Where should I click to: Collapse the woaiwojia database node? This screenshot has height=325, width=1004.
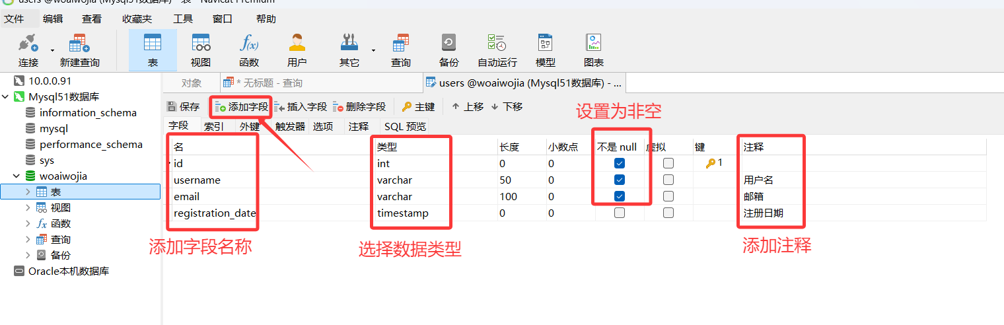pos(16,176)
